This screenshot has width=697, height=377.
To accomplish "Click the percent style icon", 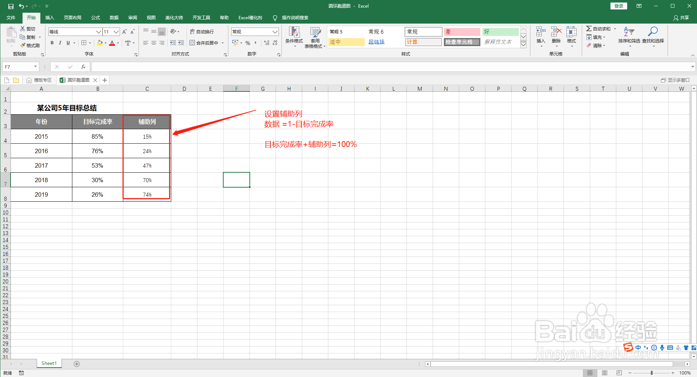I will [x=248, y=43].
